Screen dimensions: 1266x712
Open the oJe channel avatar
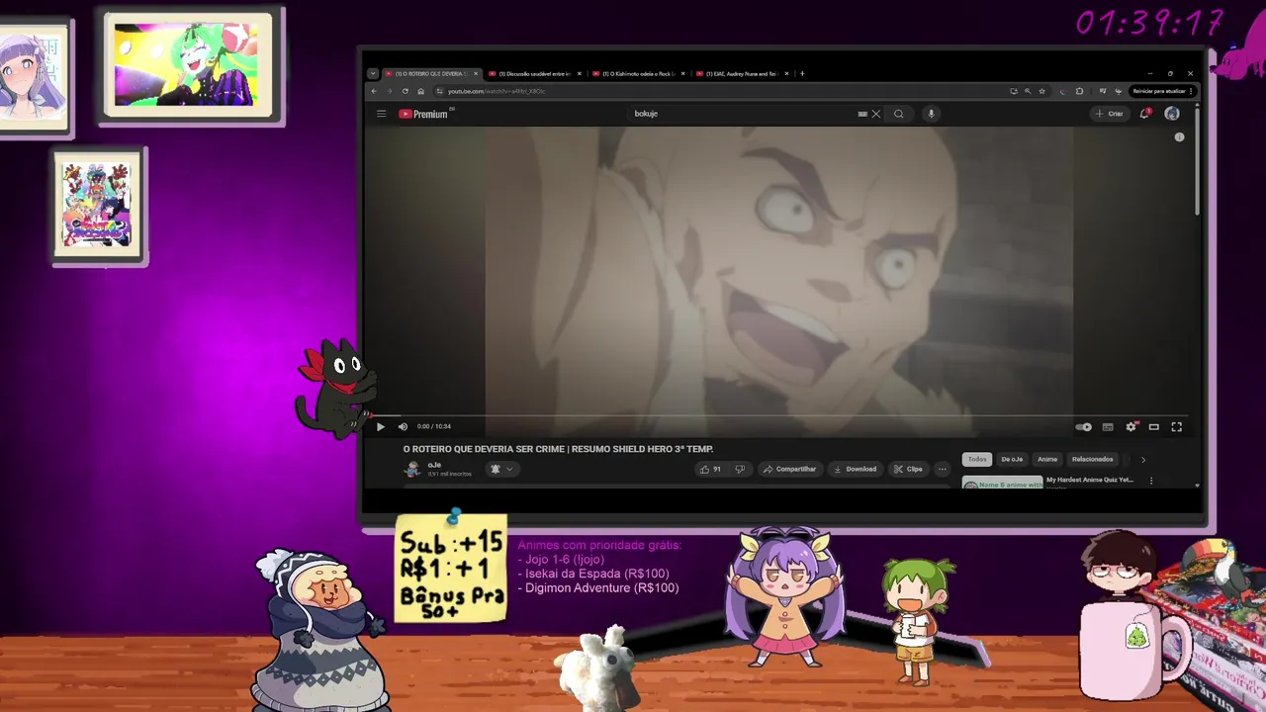(412, 469)
